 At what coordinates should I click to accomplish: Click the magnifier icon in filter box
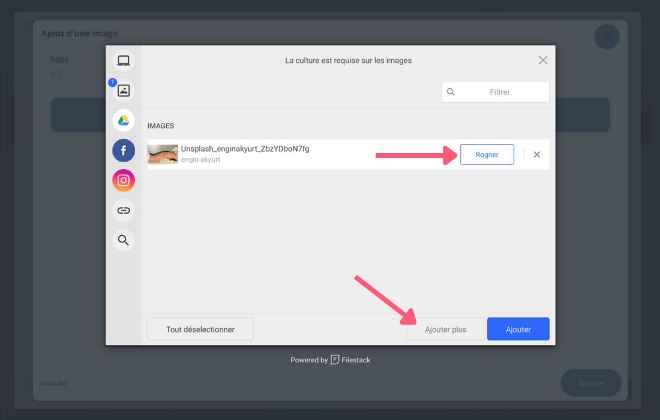click(x=451, y=92)
